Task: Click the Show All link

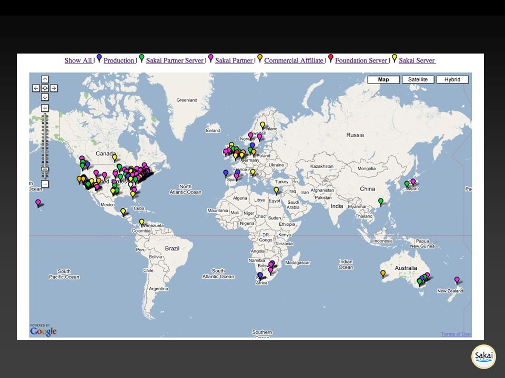Action: tap(78, 60)
